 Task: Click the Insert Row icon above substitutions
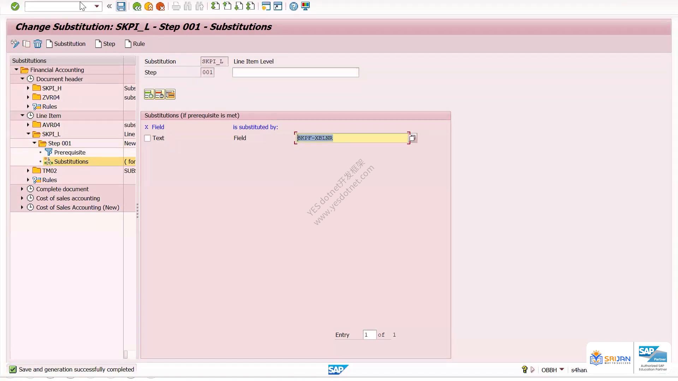coord(149,94)
